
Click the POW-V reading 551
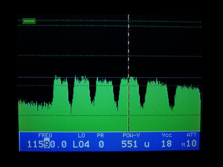tap(130, 144)
